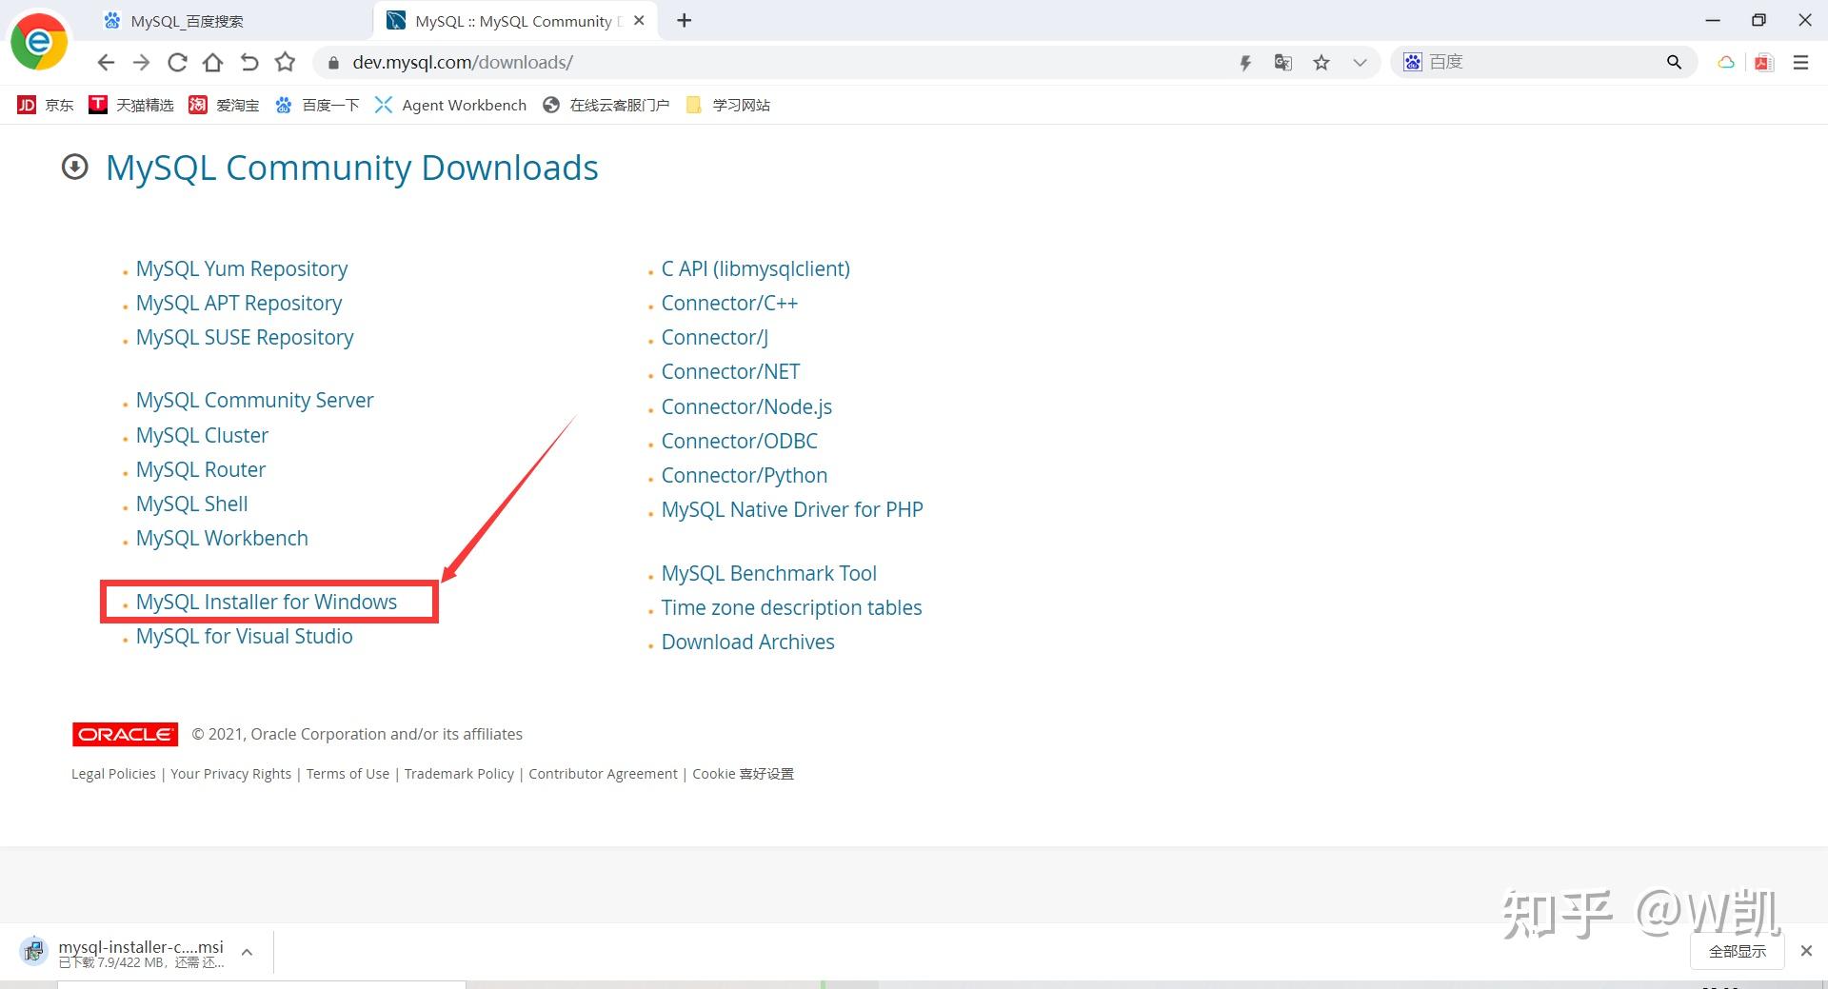Open the Agent Workbench bookmark
1828x989 pixels.
[x=450, y=105]
